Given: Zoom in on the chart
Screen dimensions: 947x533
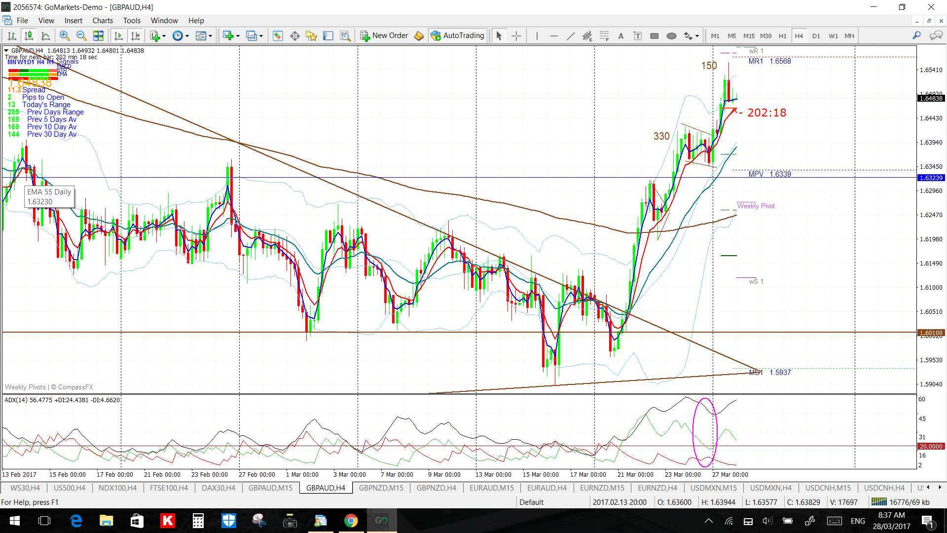Looking at the screenshot, I should pos(64,36).
